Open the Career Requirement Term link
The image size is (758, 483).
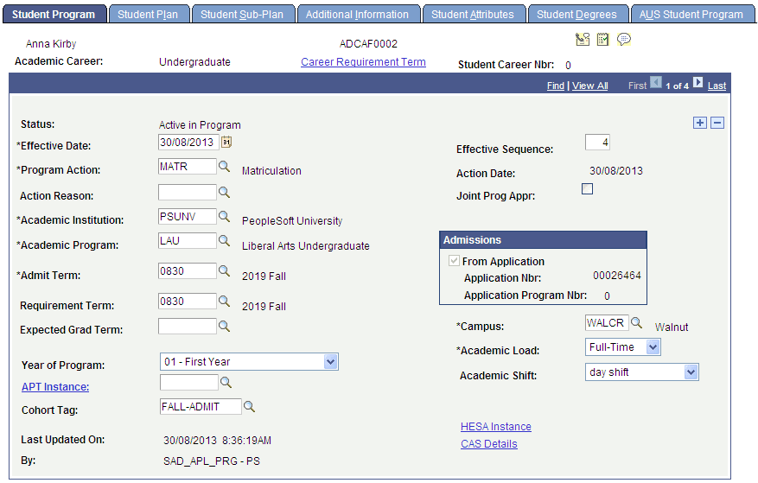click(x=363, y=62)
